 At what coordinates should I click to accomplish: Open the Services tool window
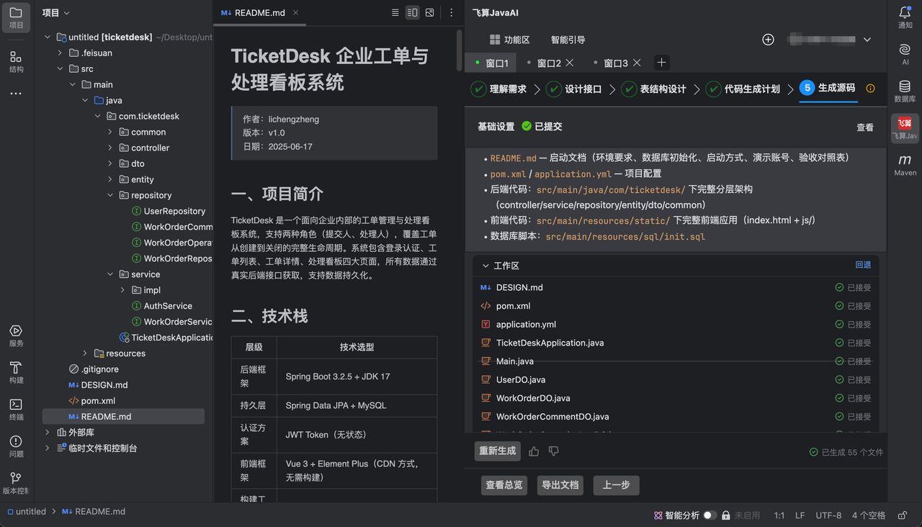pyautogui.click(x=16, y=335)
